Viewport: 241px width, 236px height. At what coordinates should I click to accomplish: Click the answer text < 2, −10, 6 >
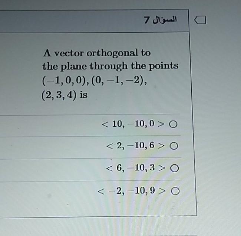pos(135,146)
